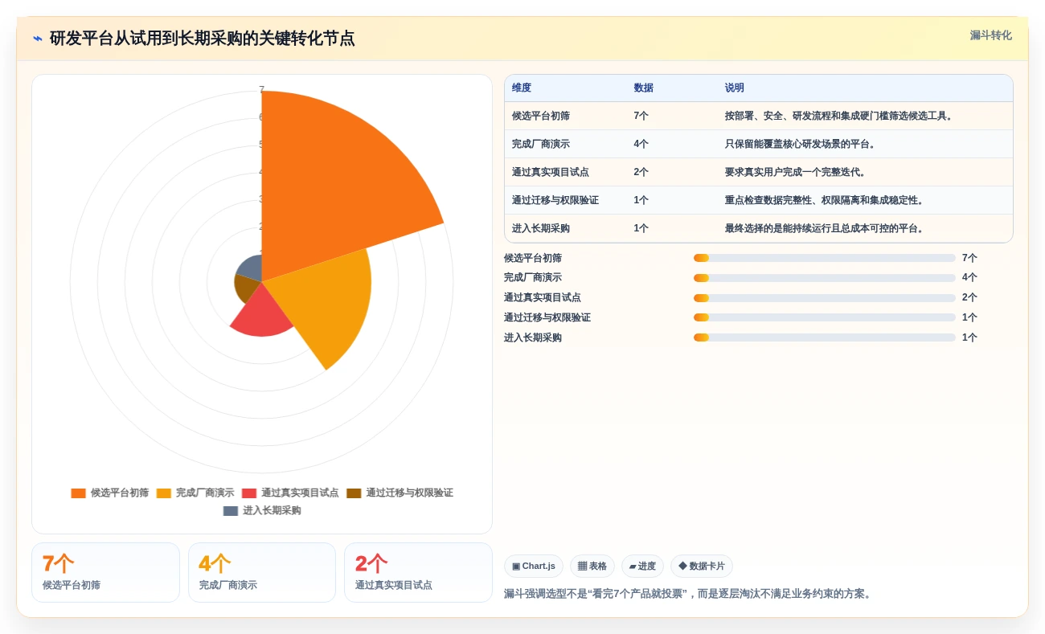The image size is (1045, 634).
Task: Open the 4个 完成厂商演示 data card
Action: 262,573
